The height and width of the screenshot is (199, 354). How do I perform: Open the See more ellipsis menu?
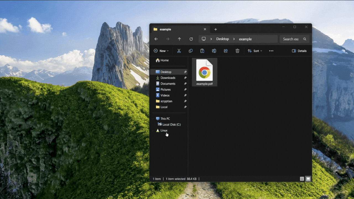[271, 51]
